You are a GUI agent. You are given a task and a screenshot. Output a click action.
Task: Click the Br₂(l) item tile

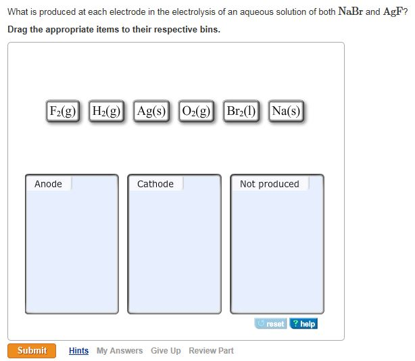(241, 111)
